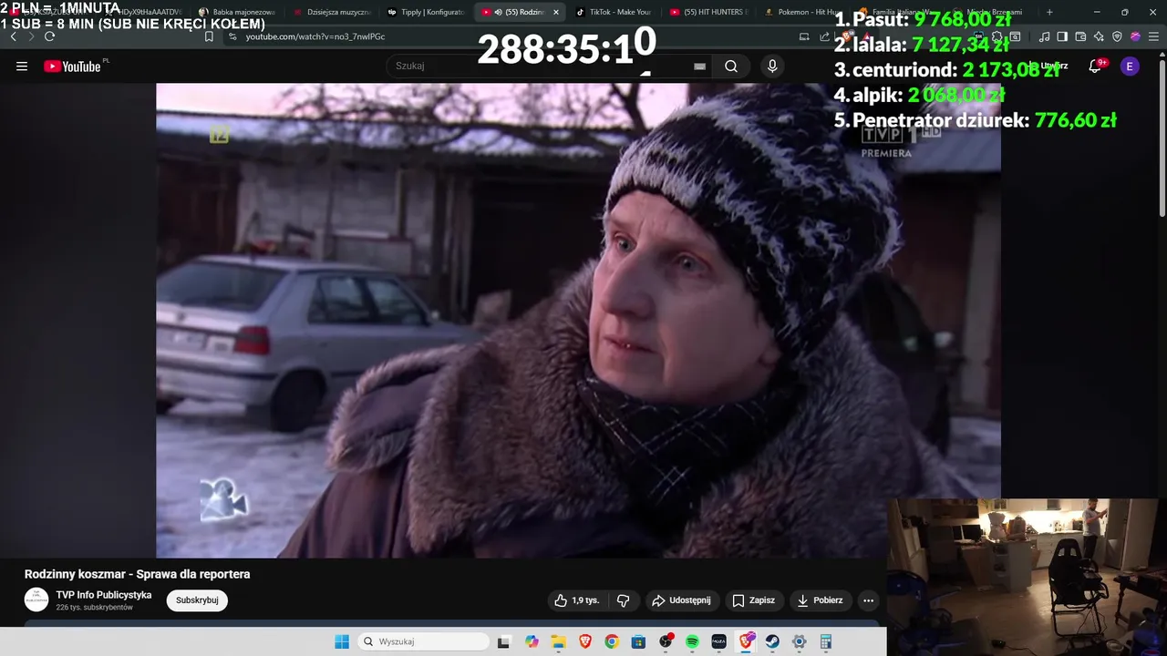This screenshot has height=656, width=1167.
Task: Open TVP Info Publicystyka channel avatar
Action: point(36,600)
